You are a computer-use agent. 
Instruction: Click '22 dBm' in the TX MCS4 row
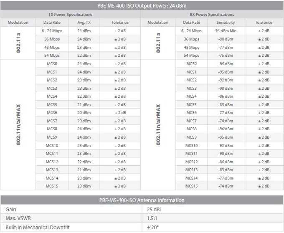coord(84,96)
